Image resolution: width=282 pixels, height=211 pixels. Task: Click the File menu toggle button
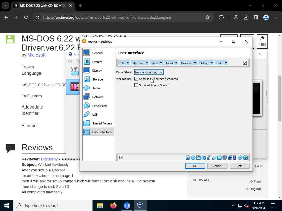122,63
